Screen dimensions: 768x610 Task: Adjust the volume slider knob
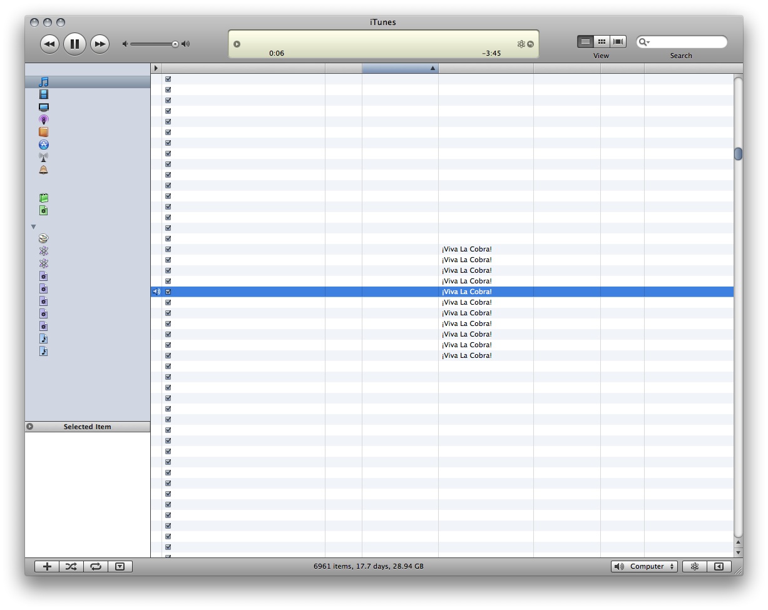coord(175,44)
